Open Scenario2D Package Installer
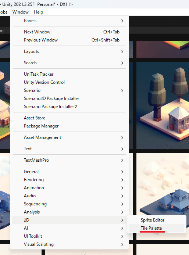This screenshot has height=255, width=189. 69,98
